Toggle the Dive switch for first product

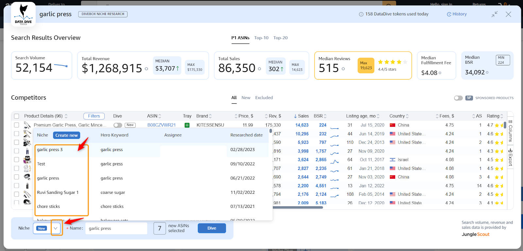click(x=118, y=125)
